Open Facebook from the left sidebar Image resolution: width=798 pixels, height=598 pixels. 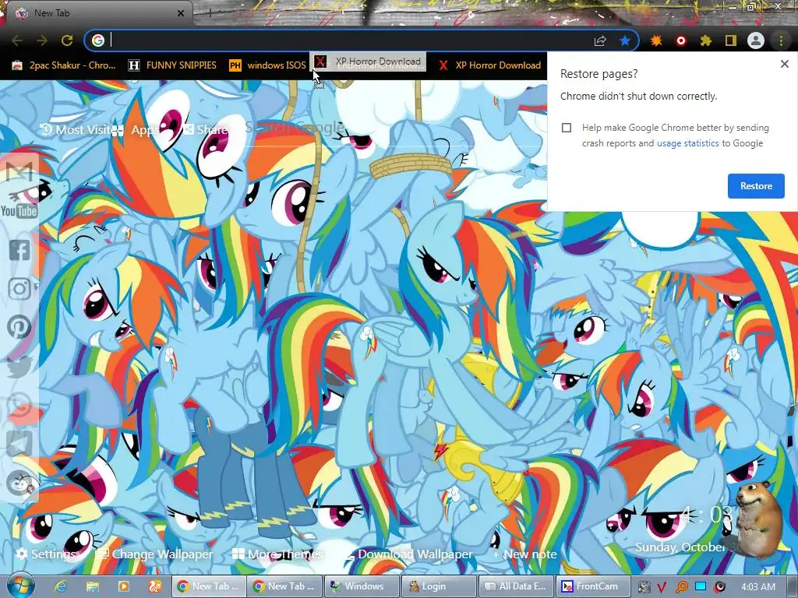pos(19,250)
